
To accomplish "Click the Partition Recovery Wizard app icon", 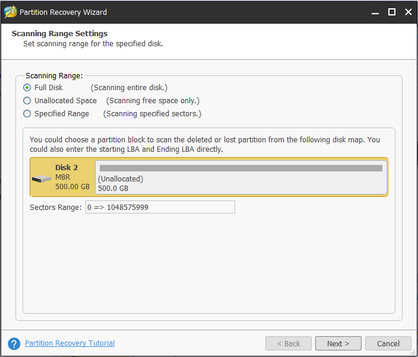I will [x=11, y=12].
